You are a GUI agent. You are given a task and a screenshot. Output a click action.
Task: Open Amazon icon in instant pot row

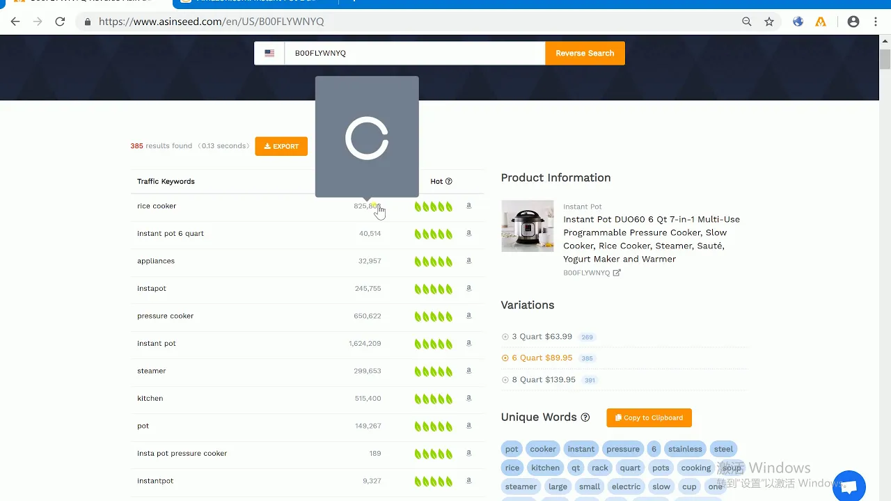(468, 343)
